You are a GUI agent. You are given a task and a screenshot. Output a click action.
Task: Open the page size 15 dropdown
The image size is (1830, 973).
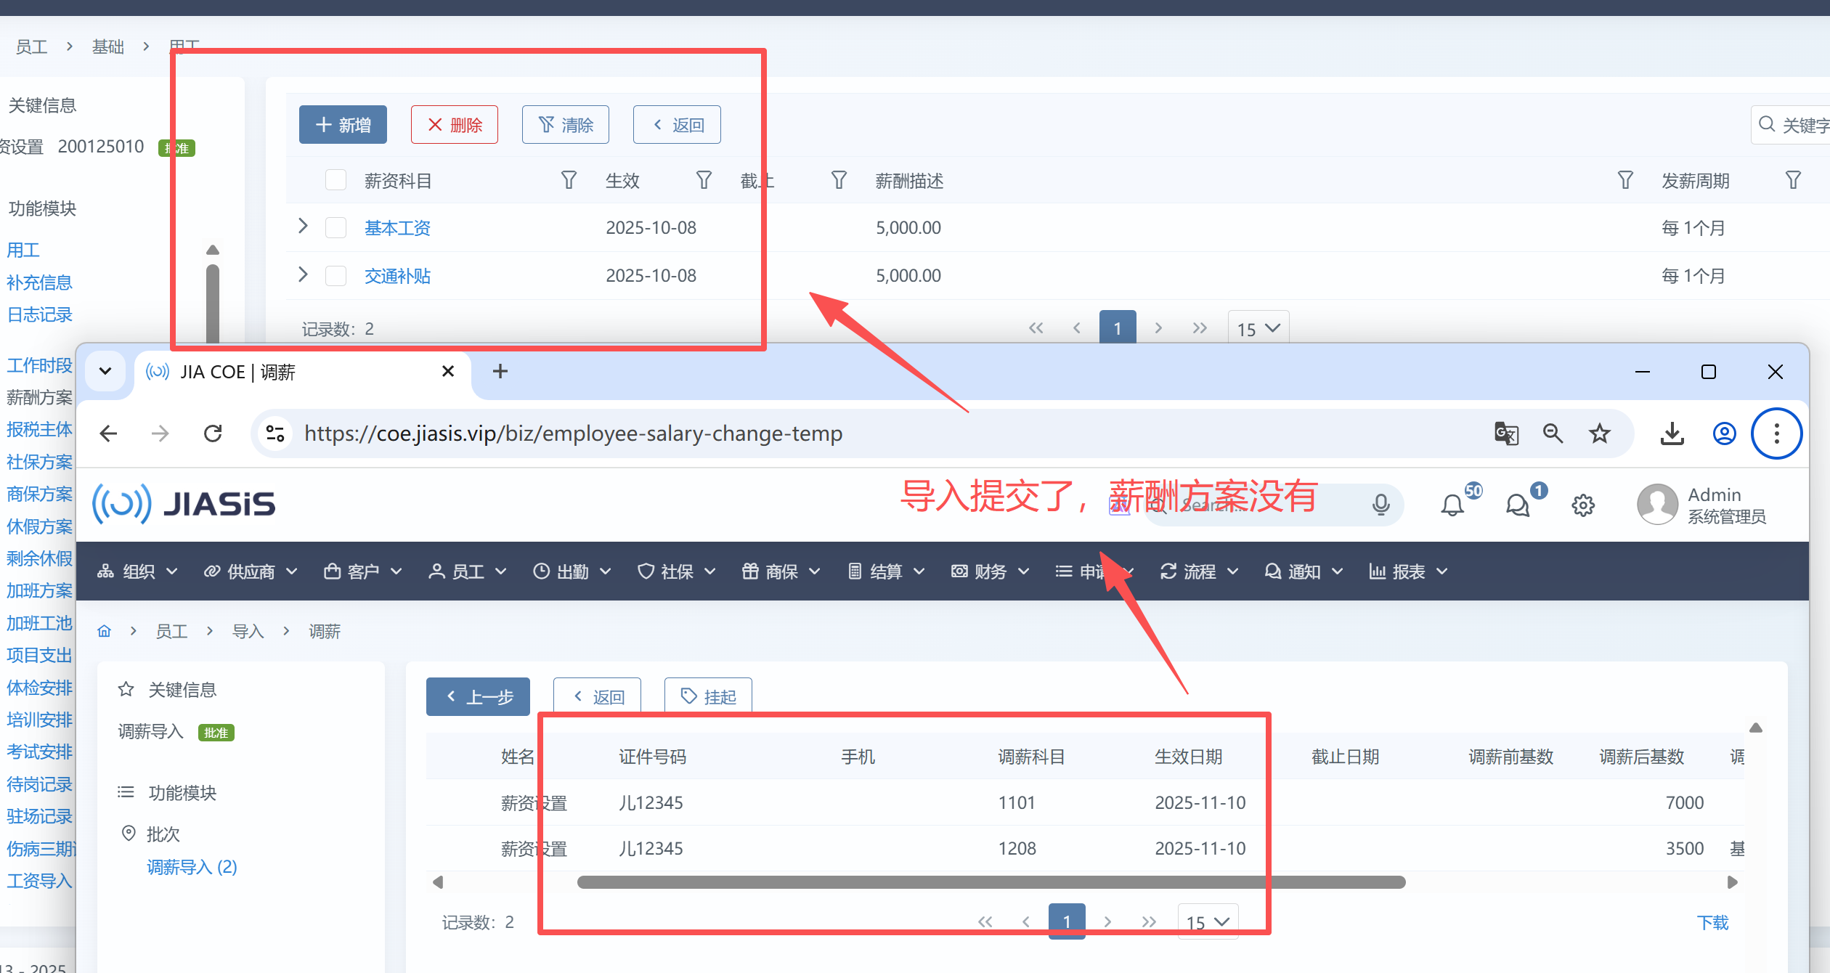(1208, 921)
